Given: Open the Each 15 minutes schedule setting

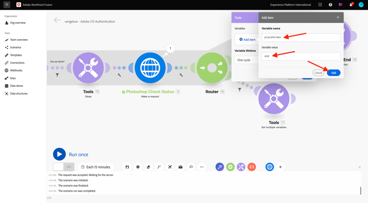Looking at the screenshot, I should (x=96, y=167).
